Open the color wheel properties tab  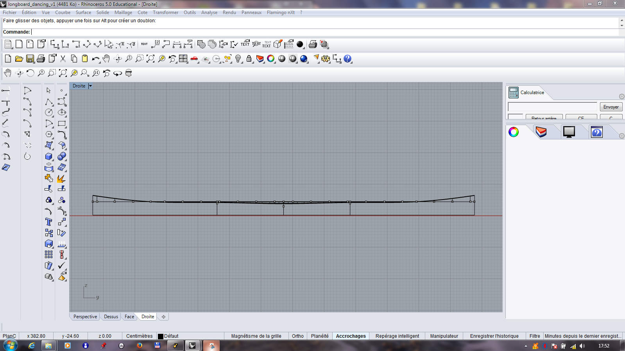514,132
